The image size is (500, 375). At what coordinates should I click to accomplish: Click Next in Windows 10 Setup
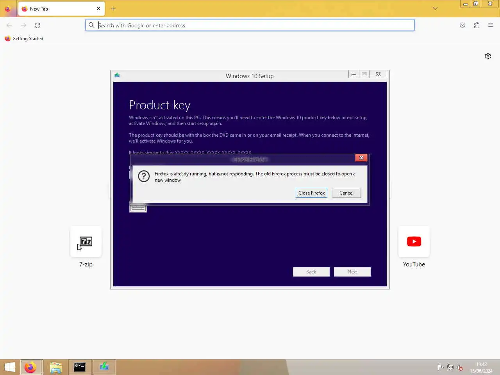(352, 272)
